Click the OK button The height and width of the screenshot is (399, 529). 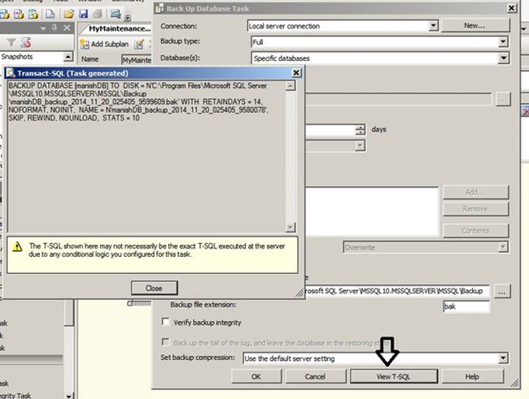pos(256,376)
